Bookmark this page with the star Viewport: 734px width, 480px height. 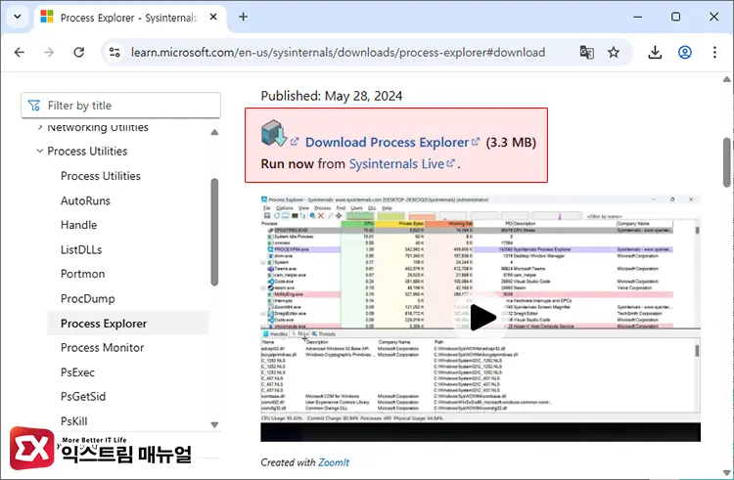point(614,52)
